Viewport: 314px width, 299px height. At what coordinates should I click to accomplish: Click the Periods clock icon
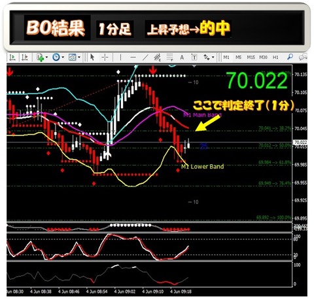[56, 58]
